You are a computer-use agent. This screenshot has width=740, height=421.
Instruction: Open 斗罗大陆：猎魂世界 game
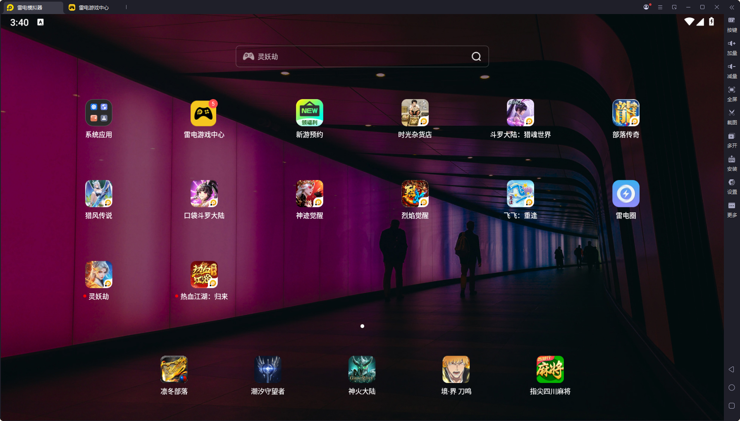[520, 113]
